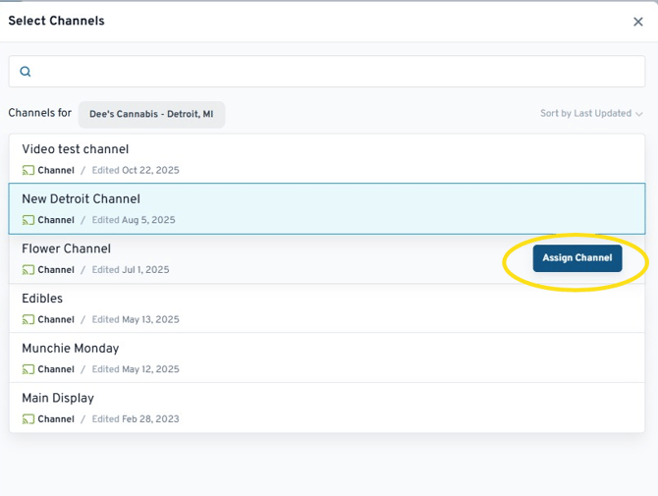Click cast icon under Video test channel
658x496 pixels.
coord(28,171)
